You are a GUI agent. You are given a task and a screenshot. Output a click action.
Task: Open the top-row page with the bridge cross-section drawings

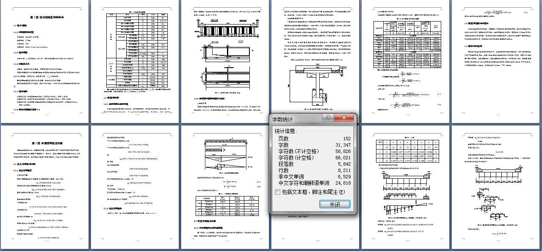click(x=225, y=61)
